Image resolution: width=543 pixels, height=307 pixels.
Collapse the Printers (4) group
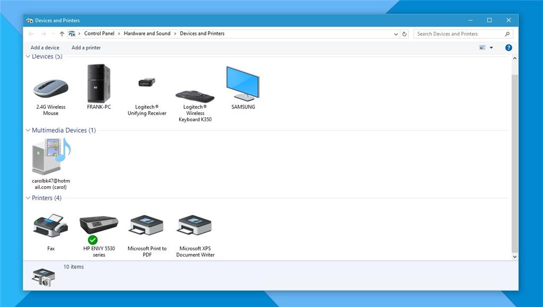coord(28,198)
